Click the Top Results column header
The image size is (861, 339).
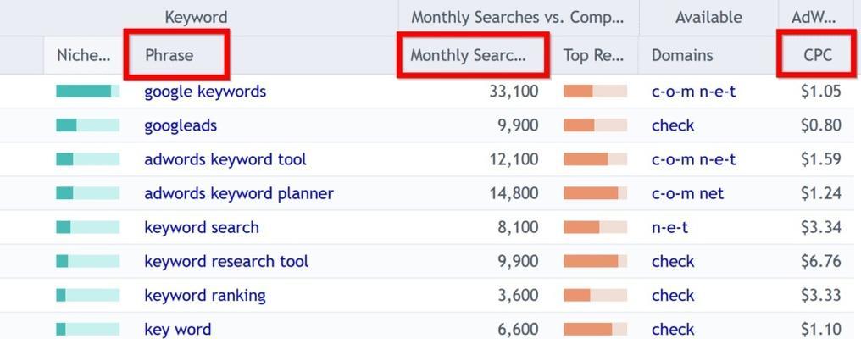pyautogui.click(x=593, y=55)
